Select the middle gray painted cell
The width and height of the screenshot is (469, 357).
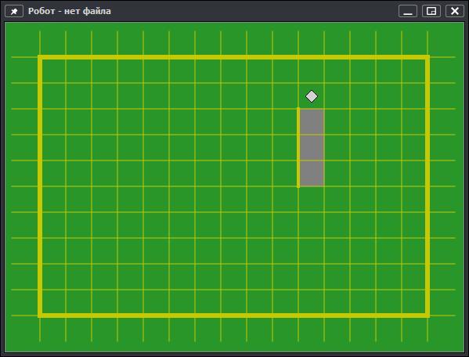pos(312,148)
